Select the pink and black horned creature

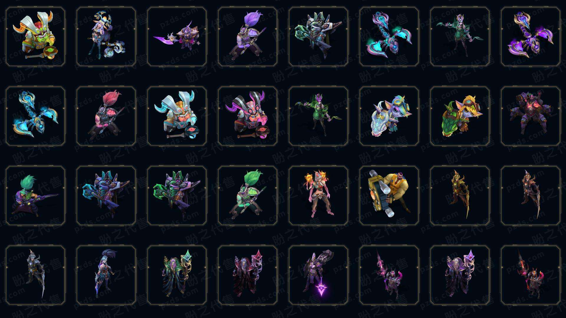[248, 116]
